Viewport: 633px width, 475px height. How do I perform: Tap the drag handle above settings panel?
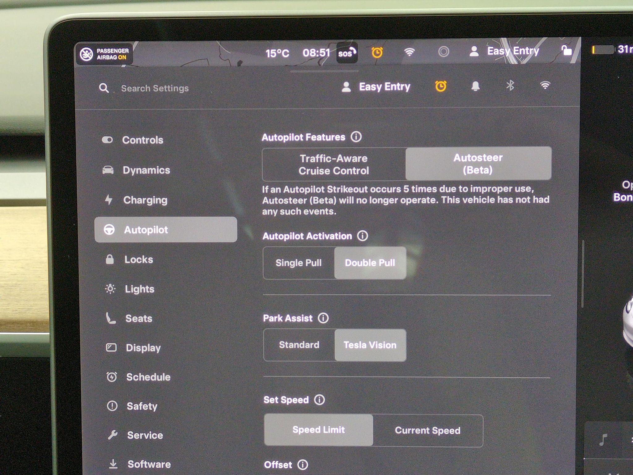325,71
